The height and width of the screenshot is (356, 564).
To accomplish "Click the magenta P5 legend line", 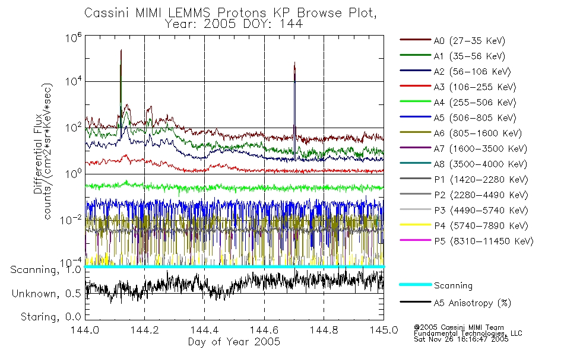I will 415,240.
